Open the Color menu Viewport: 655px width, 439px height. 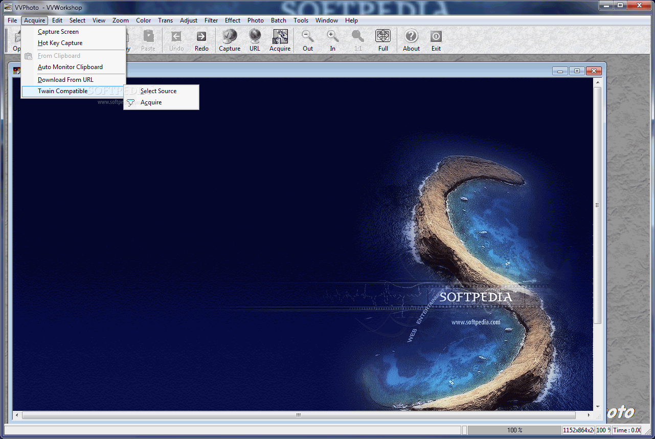(x=144, y=20)
